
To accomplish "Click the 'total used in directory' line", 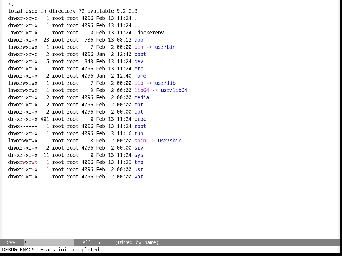I will 73,11.
